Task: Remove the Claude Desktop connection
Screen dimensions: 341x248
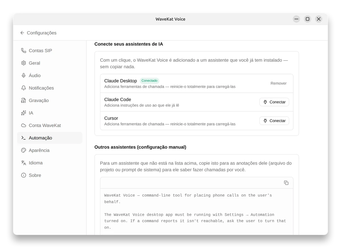Action: pyautogui.click(x=278, y=83)
